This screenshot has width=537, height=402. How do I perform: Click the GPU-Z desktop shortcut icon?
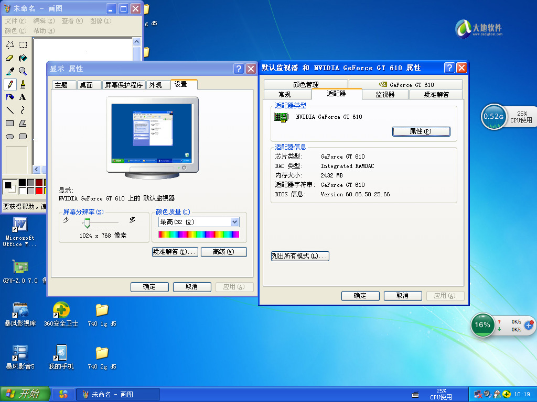point(20,272)
